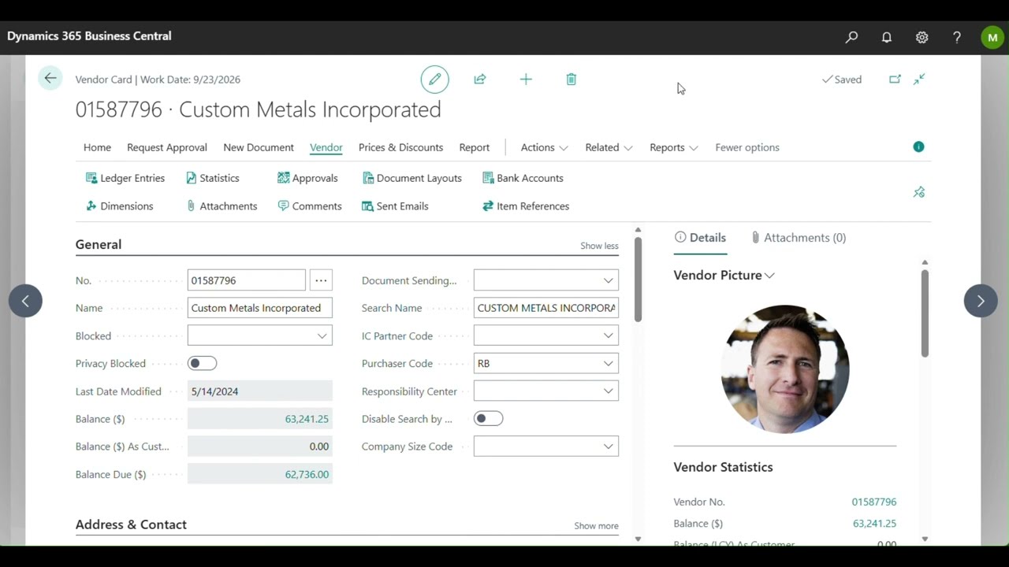Click the green info circle icon
Viewport: 1009px width, 567px height.
point(918,147)
